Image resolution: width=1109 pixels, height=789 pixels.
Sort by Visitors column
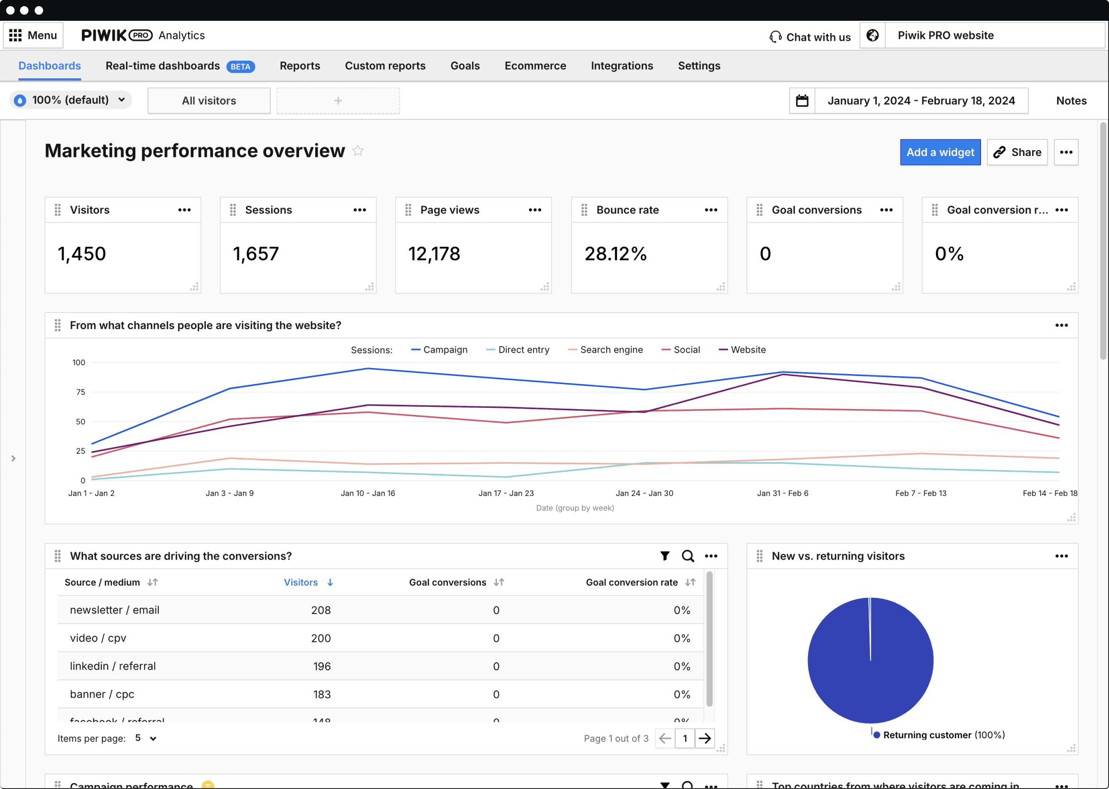[309, 582]
